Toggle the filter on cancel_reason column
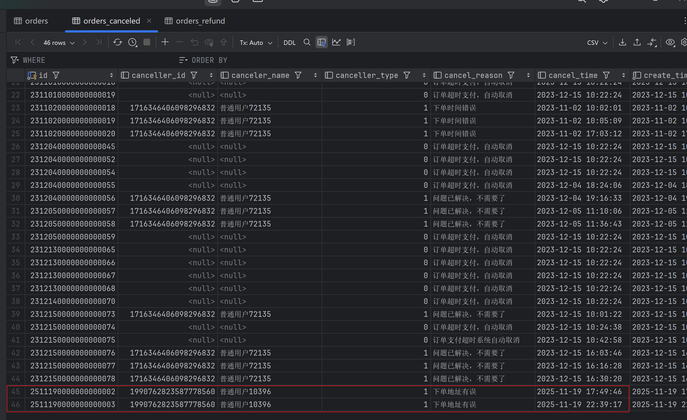 (511, 75)
